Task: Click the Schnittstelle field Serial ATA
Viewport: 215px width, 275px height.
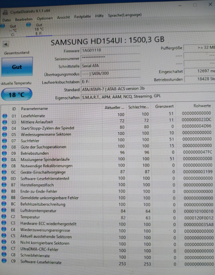Action: [110, 66]
